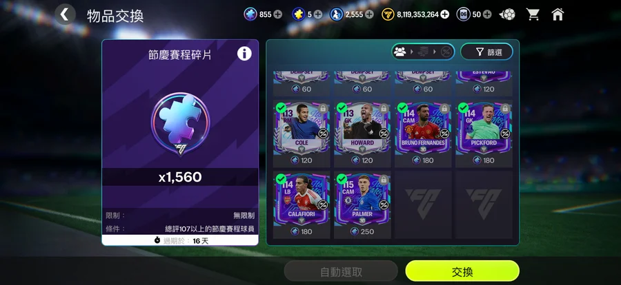The width and height of the screenshot is (621, 285).
Task: Add more coins with plus beside 8,119,353,264
Action: tap(445, 14)
